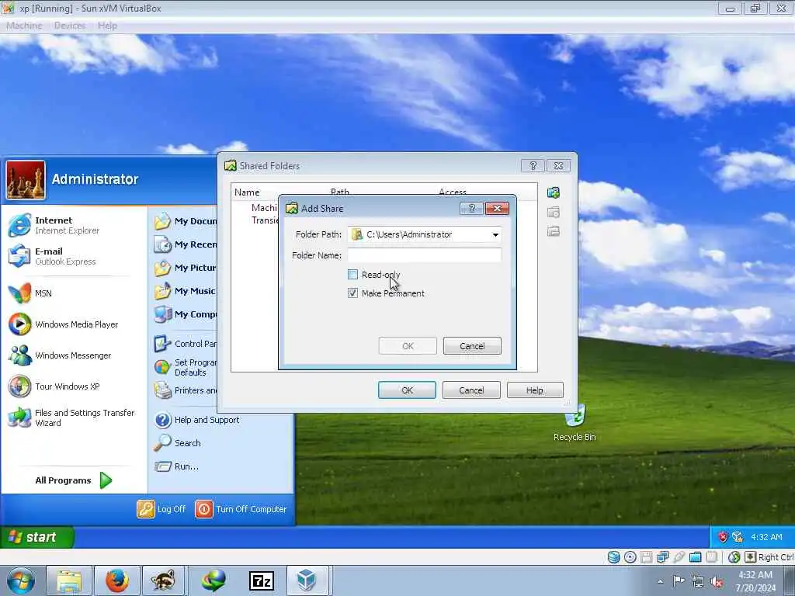Click the shared folders status bar indicator
Viewport: 795px width, 596px height.
(695, 557)
